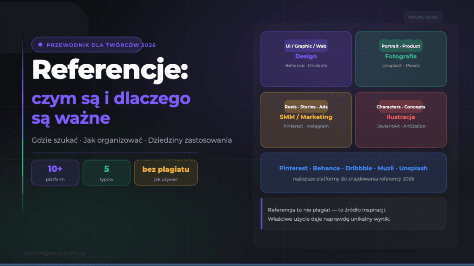Open the spilnoagency.com.ua footer link
This screenshot has height=266, width=474.
click(x=55, y=253)
